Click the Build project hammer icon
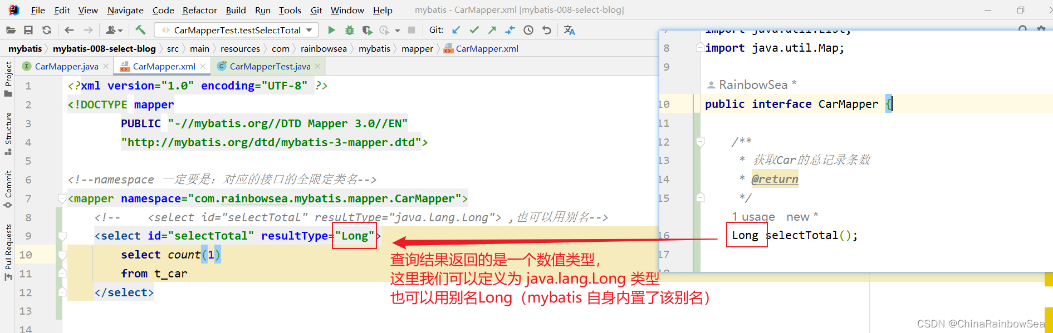Image resolution: width=1053 pixels, height=333 pixels. (x=140, y=30)
